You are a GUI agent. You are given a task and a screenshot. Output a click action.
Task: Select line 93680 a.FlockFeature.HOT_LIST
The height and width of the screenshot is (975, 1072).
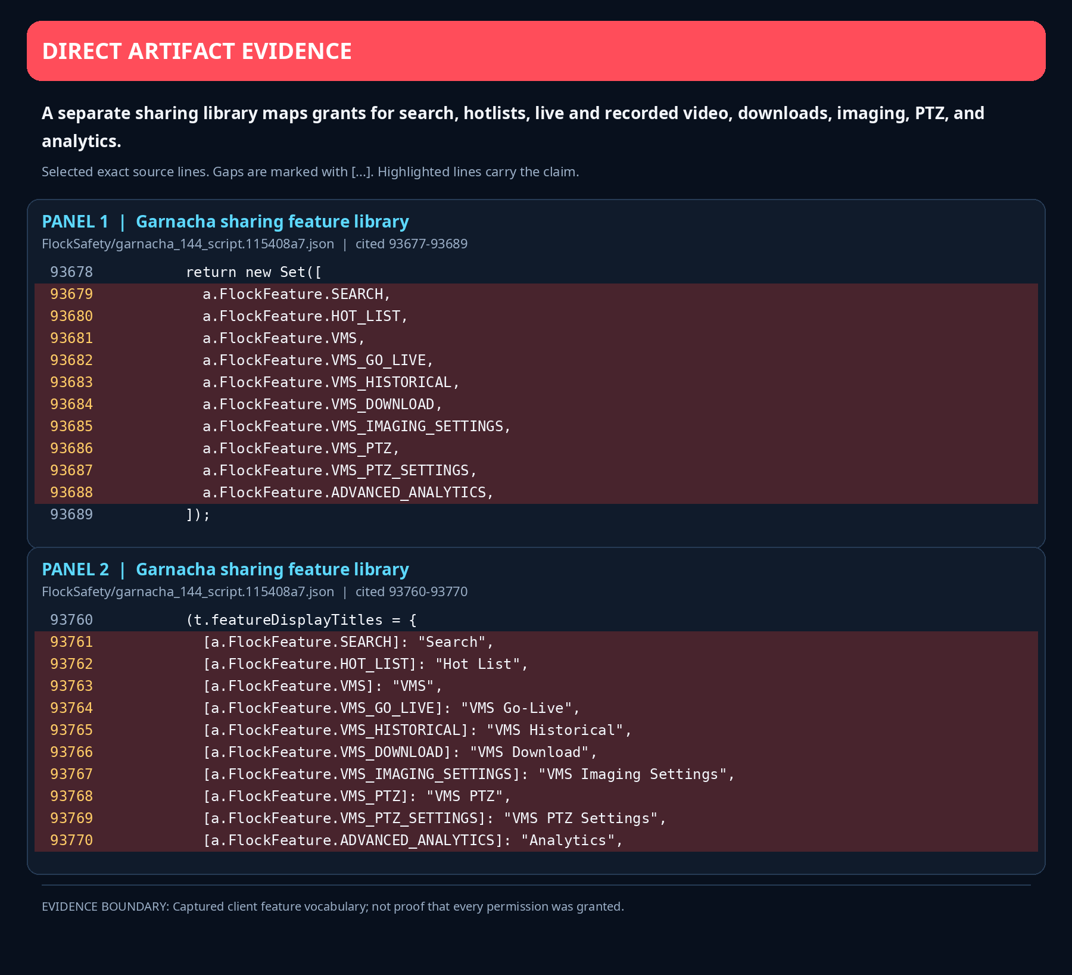pyautogui.click(x=536, y=316)
